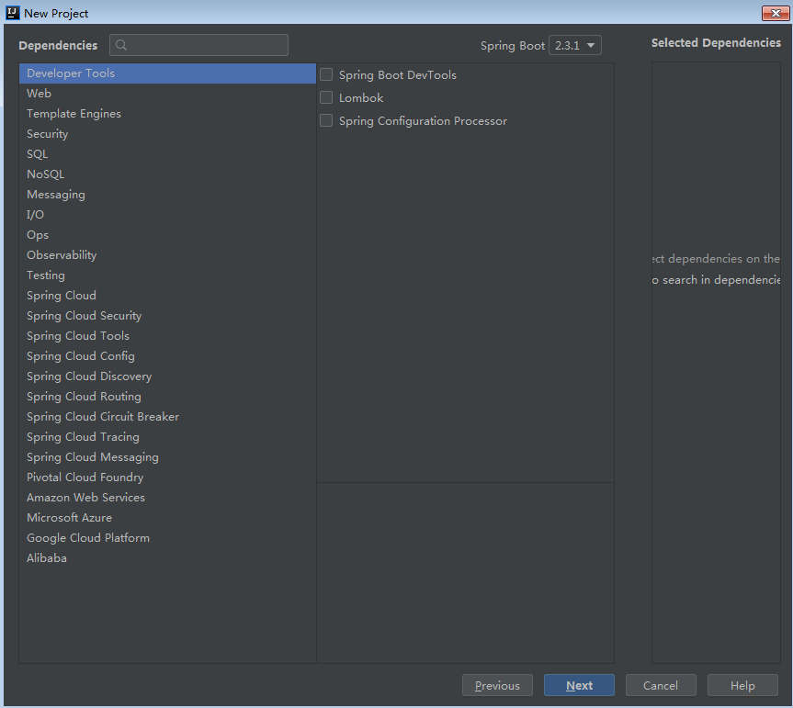
Task: Click the Spring Configuration Processor label
Action: [423, 121]
